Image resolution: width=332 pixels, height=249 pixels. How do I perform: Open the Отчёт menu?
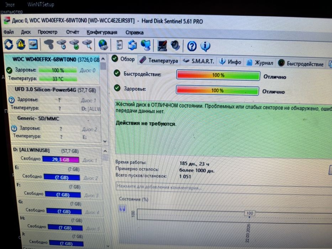click(x=73, y=32)
